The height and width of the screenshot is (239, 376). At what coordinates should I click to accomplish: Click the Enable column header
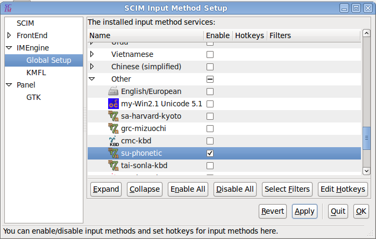point(218,35)
